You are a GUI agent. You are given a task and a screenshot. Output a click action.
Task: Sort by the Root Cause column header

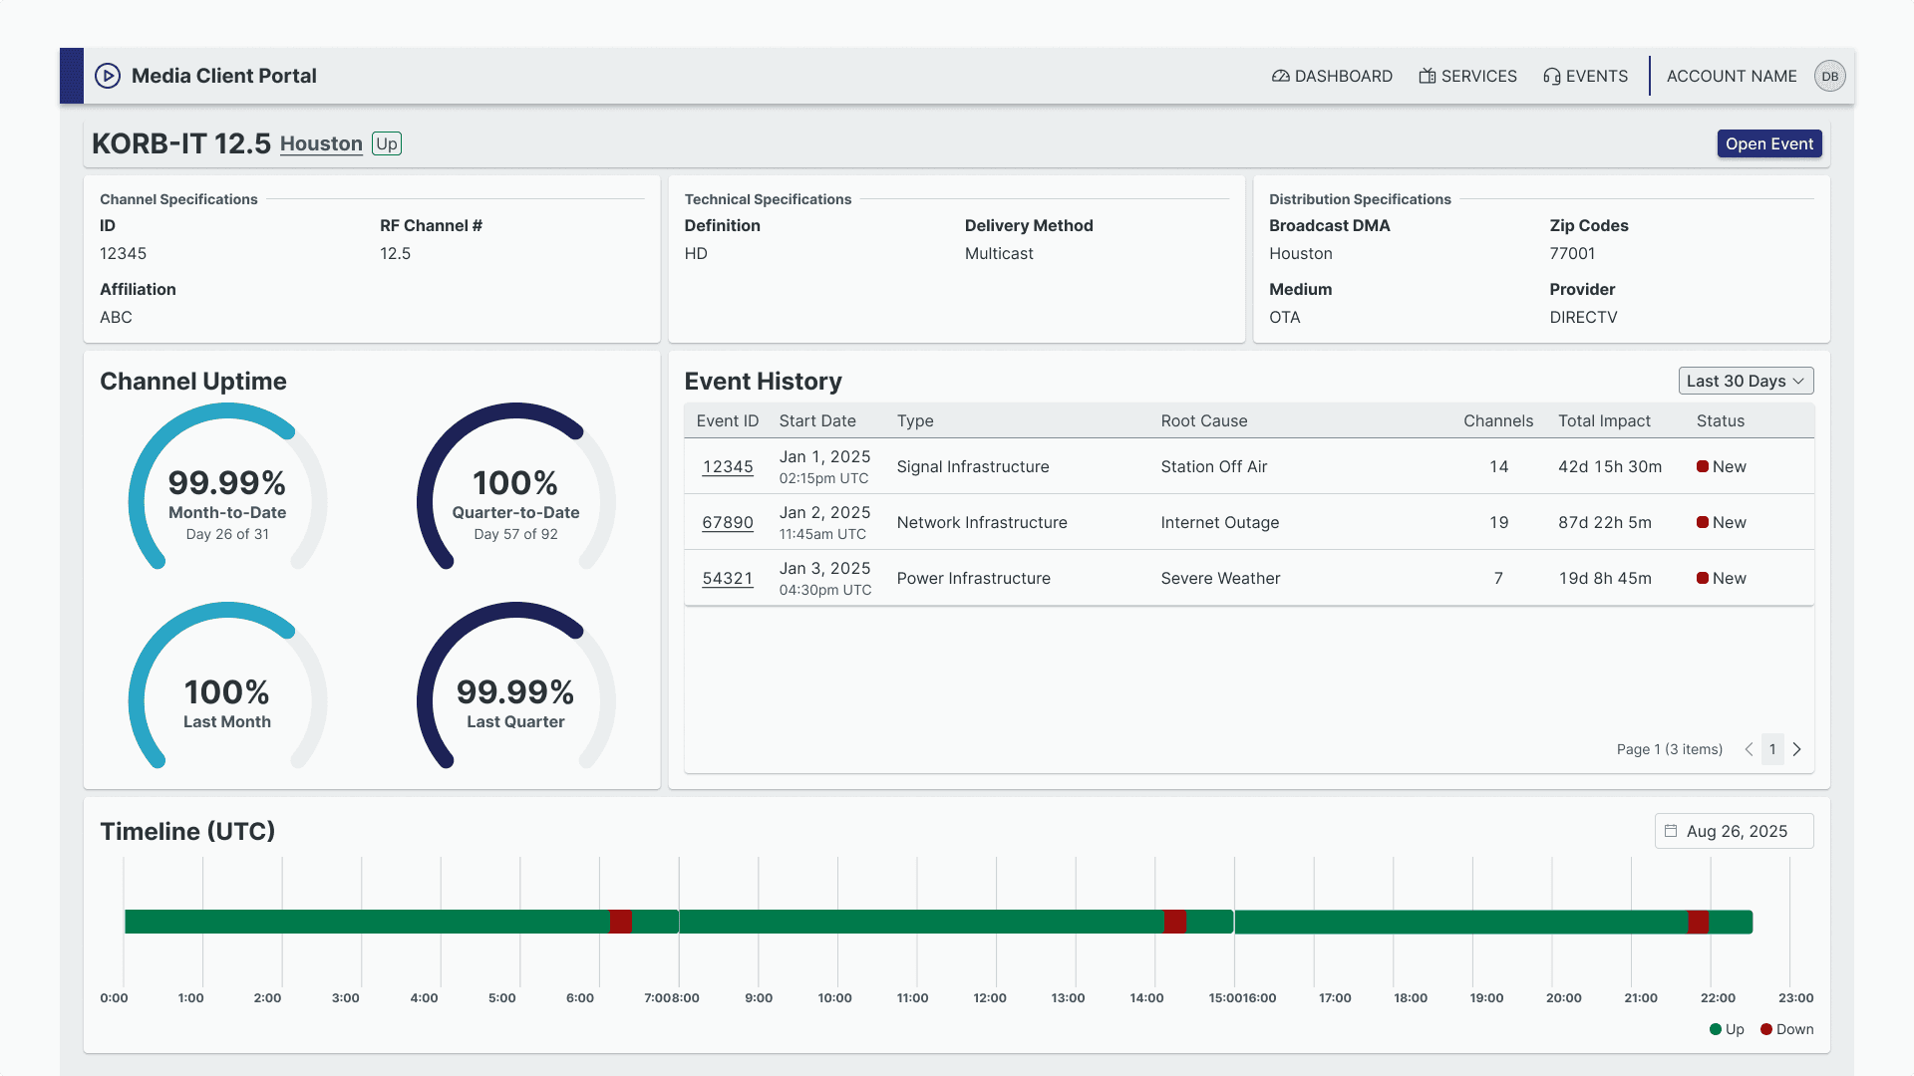click(1204, 420)
